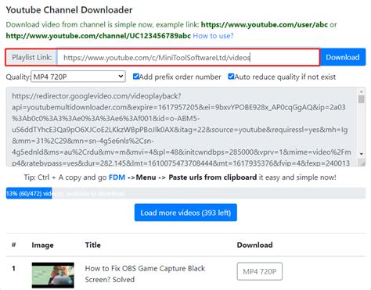
Task: Click the text area scrollbar up arrow
Action: pyautogui.click(x=362, y=91)
